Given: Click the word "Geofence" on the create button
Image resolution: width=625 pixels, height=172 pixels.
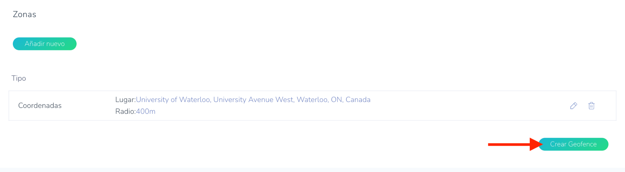Looking at the screenshot, I should [582, 144].
